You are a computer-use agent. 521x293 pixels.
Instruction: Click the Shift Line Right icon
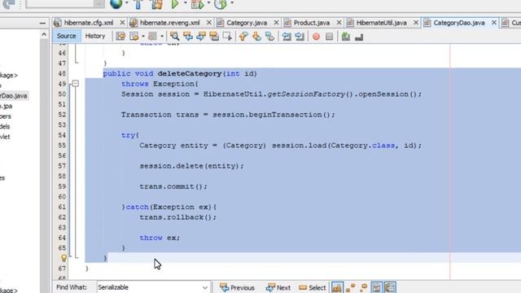[x=300, y=36]
